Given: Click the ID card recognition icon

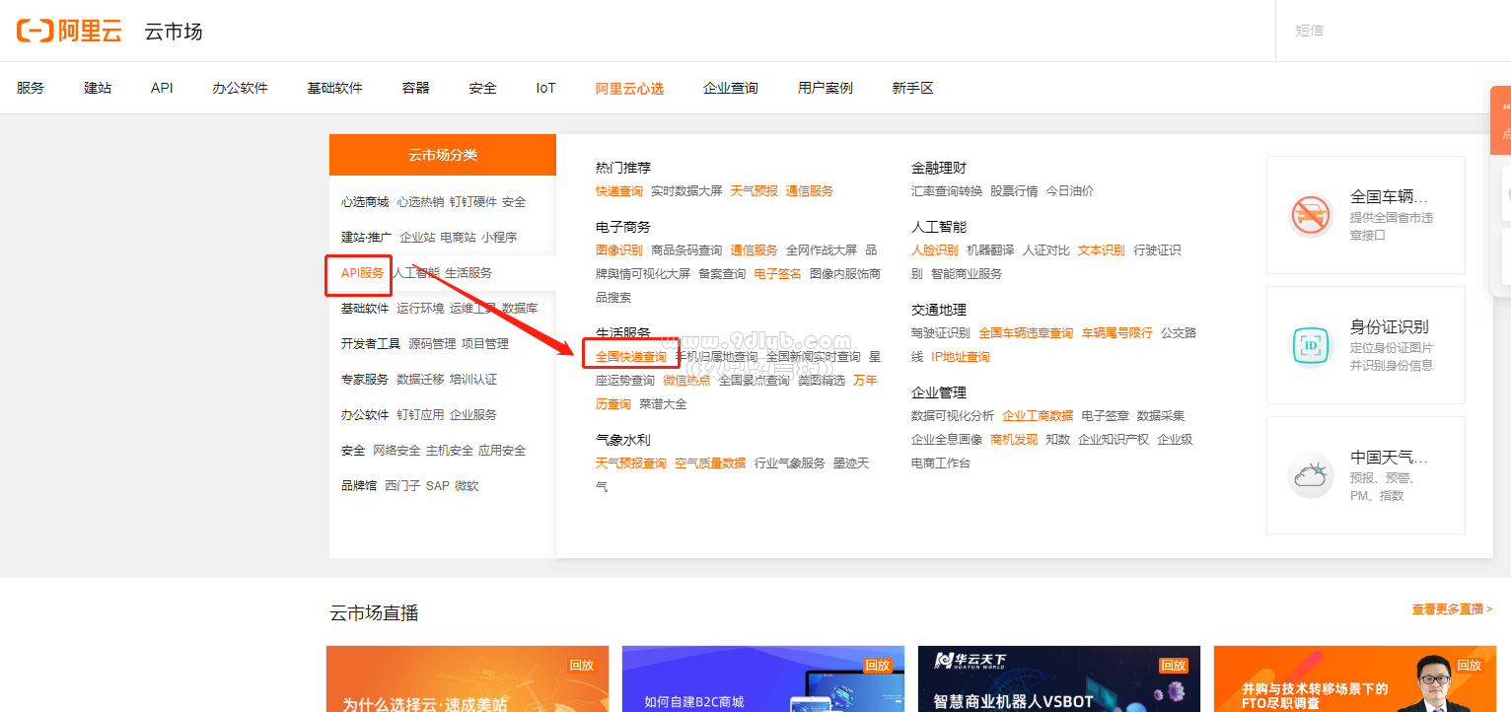Looking at the screenshot, I should (x=1312, y=345).
